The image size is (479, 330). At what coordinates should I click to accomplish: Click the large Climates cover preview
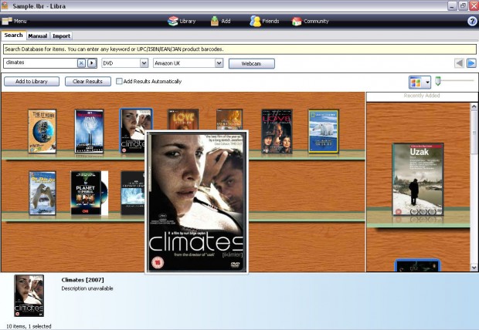196,202
